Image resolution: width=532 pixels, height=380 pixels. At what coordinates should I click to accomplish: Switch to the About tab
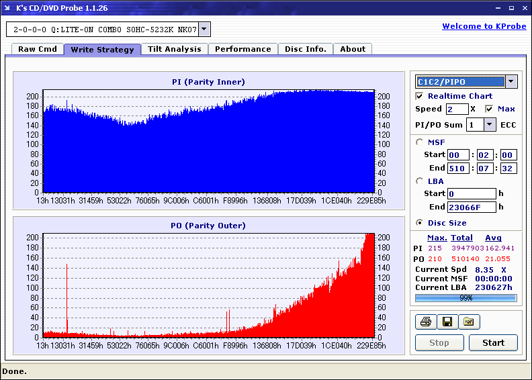coord(353,49)
